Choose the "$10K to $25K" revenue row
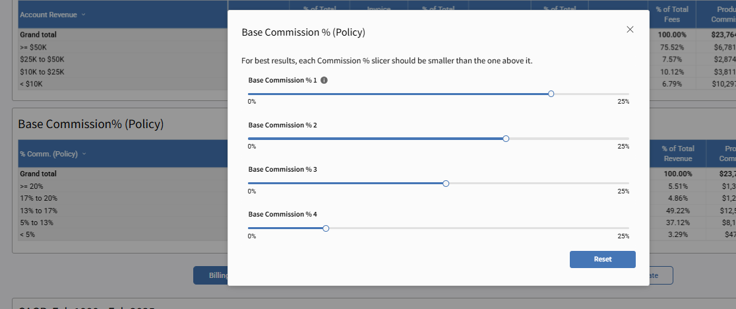The height and width of the screenshot is (309, 736). click(42, 71)
